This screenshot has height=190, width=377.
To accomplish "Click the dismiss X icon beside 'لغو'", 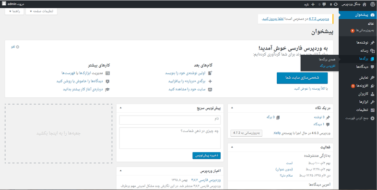I will 18,47.
